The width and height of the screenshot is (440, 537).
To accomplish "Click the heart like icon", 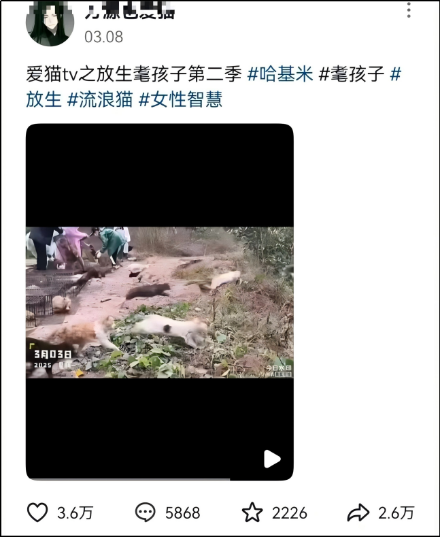I will tap(37, 512).
